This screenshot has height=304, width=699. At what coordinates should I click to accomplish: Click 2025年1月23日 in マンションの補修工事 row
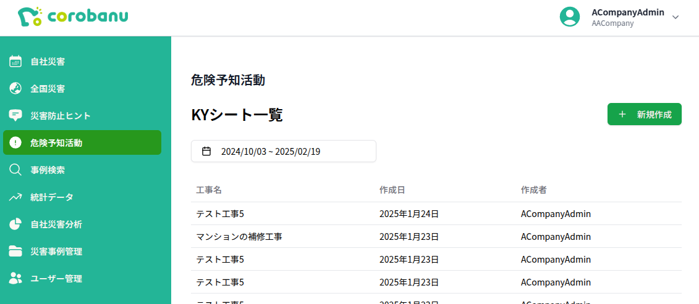coord(409,237)
